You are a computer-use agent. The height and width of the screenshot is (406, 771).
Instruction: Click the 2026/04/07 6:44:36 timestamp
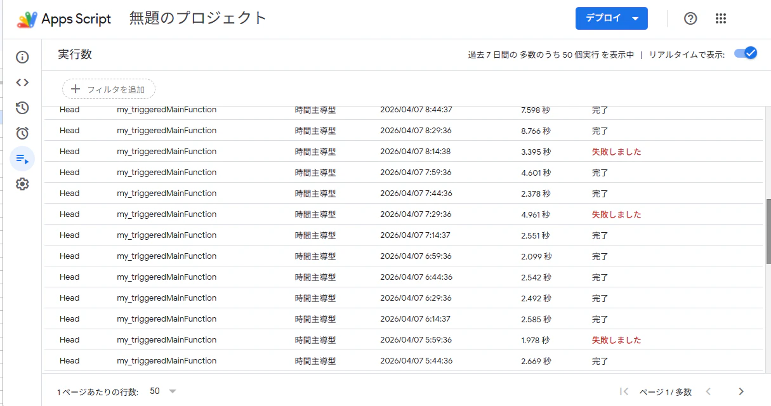416,277
